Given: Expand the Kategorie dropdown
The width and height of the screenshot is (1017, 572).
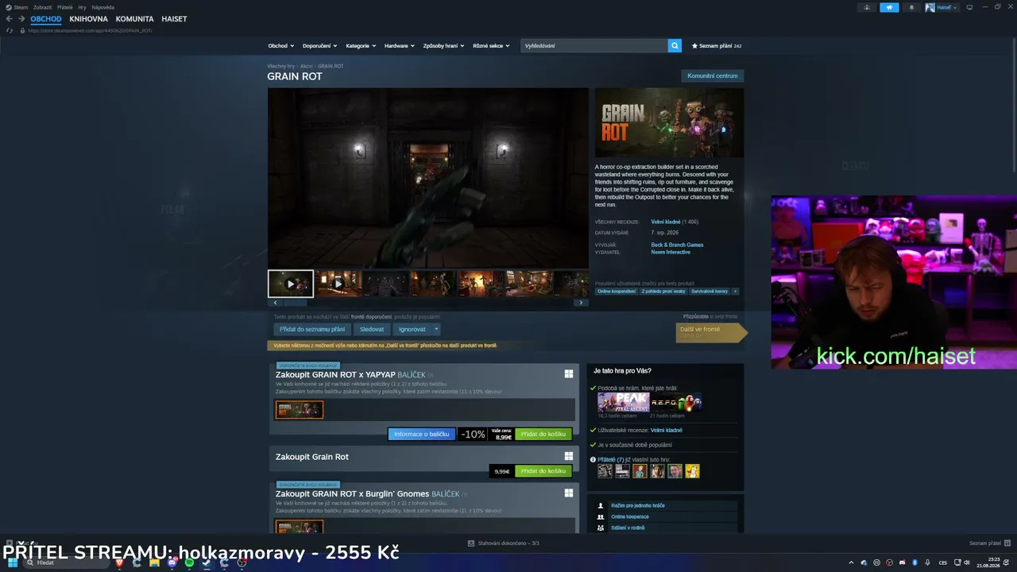Looking at the screenshot, I should click(x=361, y=46).
